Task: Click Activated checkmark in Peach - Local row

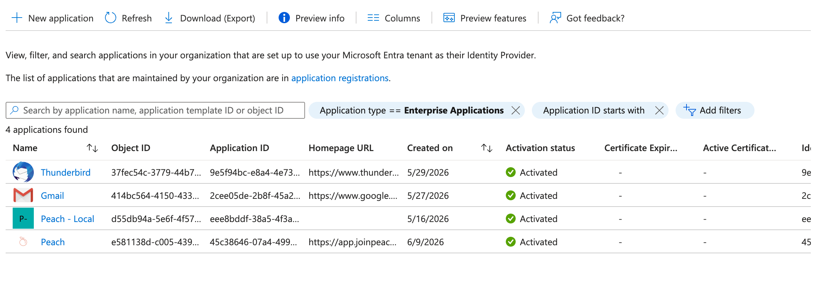Action: point(511,219)
